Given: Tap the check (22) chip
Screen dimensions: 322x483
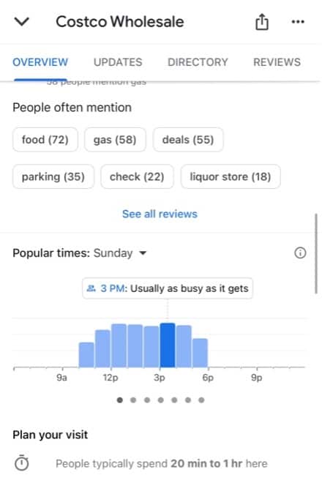Looking at the screenshot, I should coord(137,176).
